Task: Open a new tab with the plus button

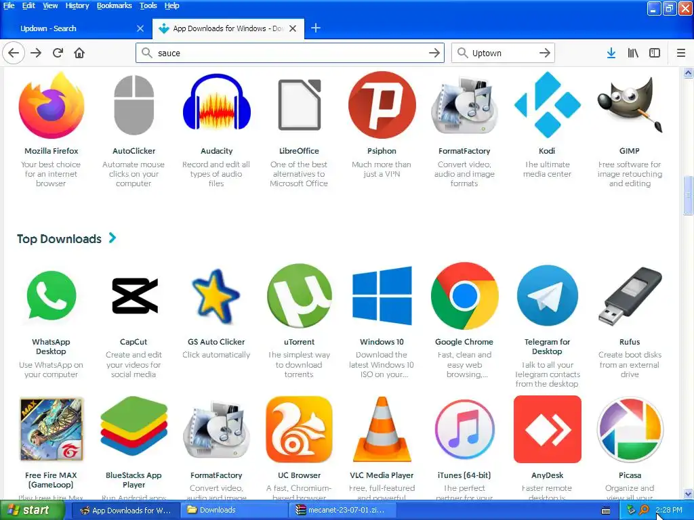Action: click(x=316, y=28)
